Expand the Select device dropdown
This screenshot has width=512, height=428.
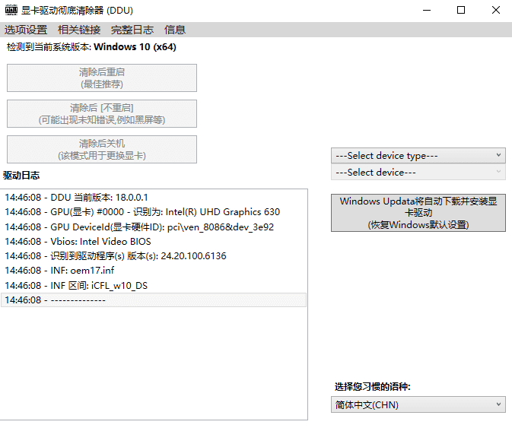418,173
